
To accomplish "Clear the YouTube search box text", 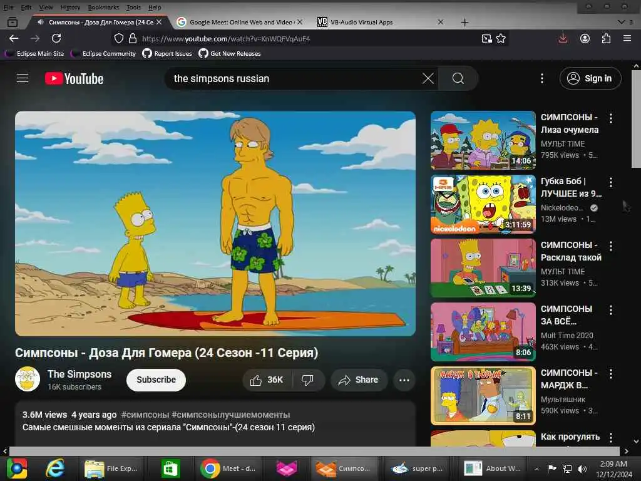I will [x=428, y=78].
